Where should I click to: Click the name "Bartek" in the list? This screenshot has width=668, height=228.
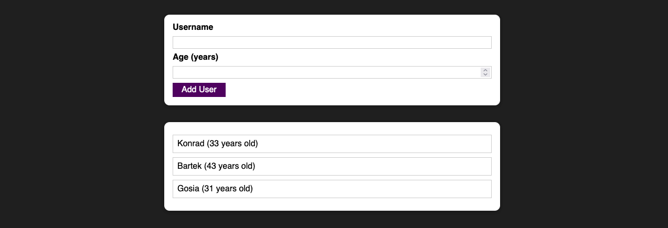pos(189,166)
